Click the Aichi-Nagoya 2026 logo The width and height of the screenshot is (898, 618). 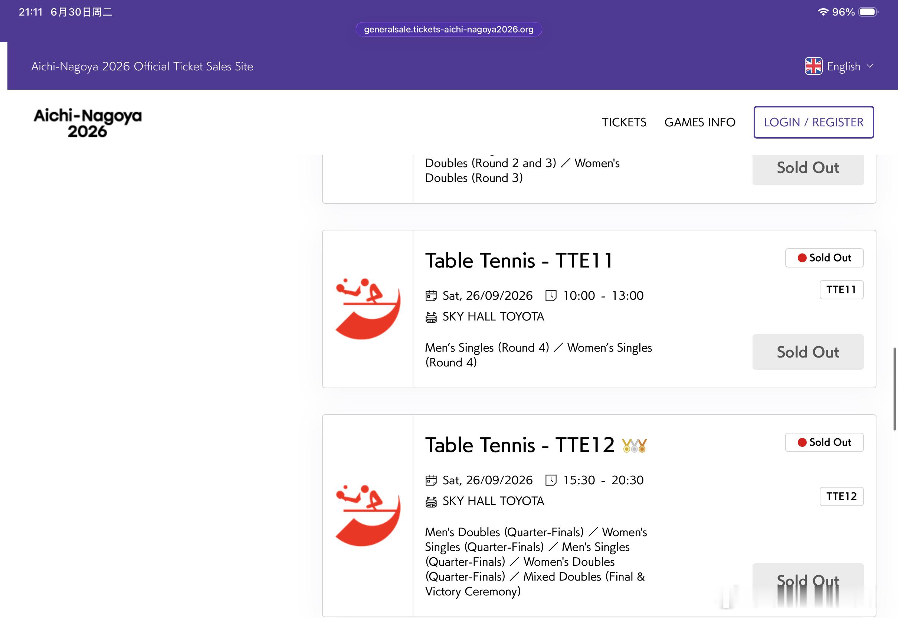tap(88, 123)
